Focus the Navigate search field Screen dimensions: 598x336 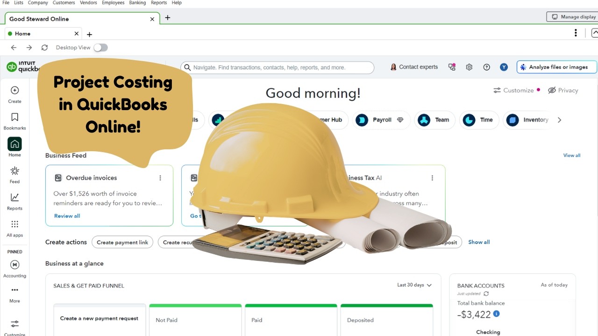(278, 67)
